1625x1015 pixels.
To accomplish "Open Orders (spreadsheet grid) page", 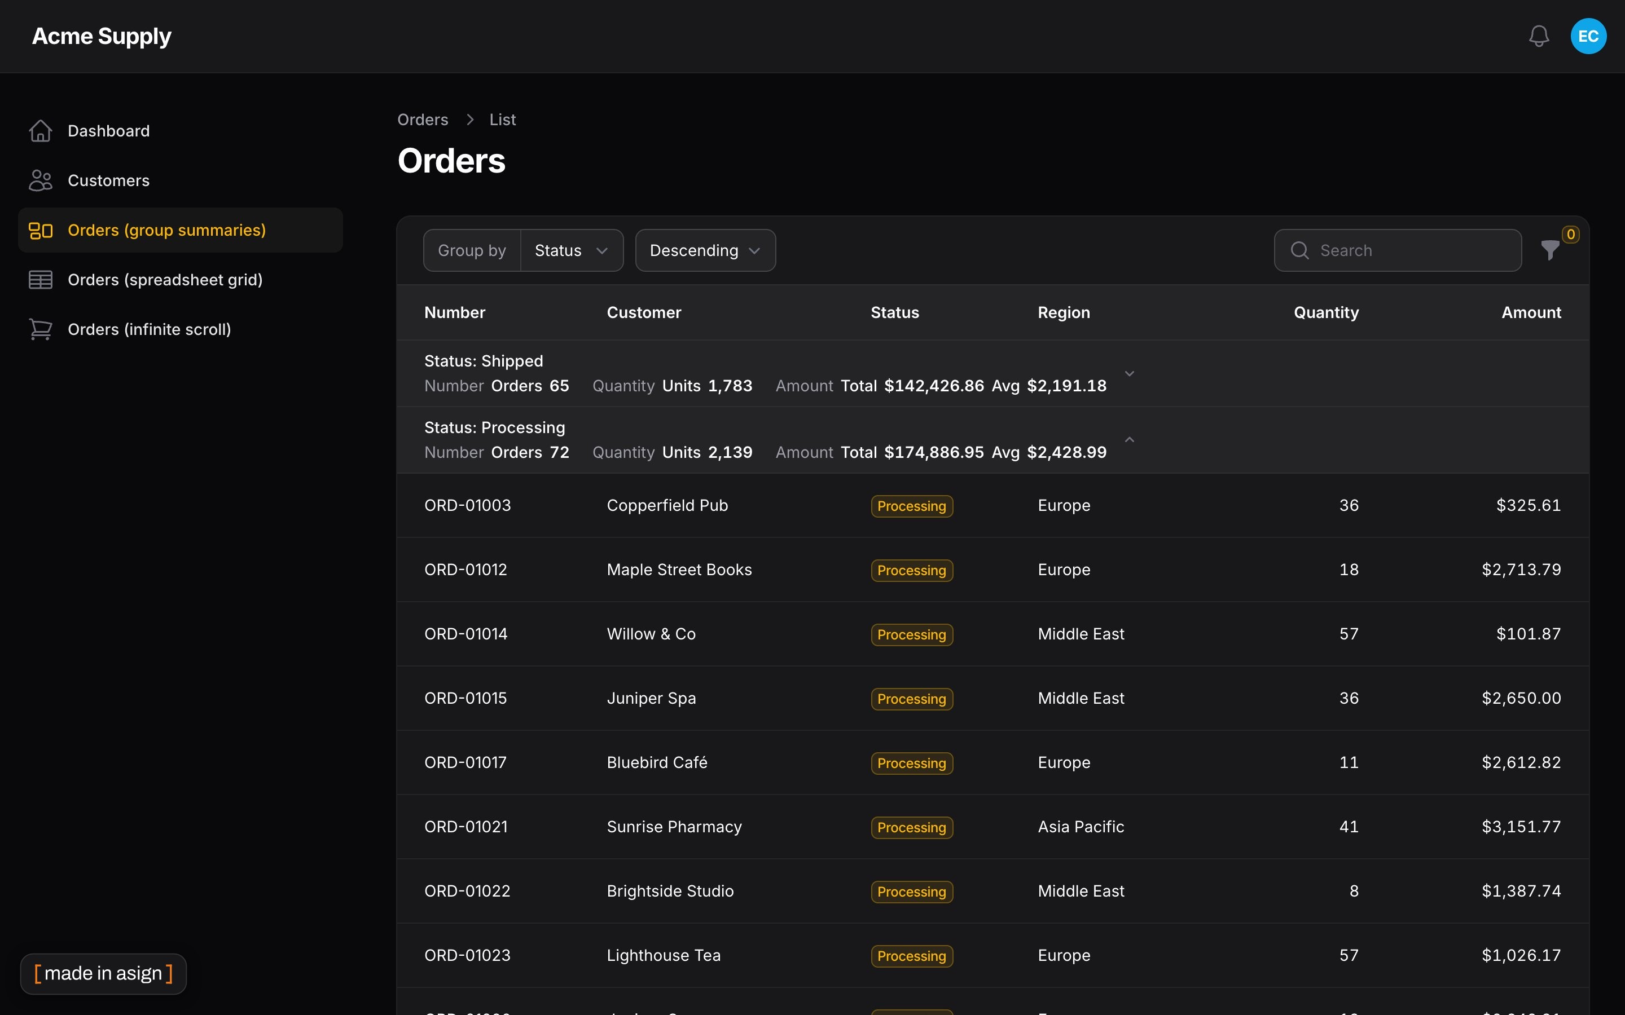I will (181, 280).
